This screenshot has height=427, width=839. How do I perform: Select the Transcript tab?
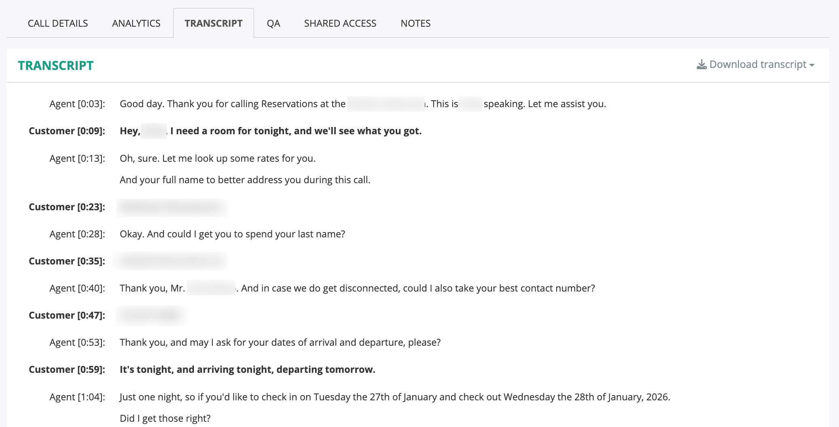[214, 23]
